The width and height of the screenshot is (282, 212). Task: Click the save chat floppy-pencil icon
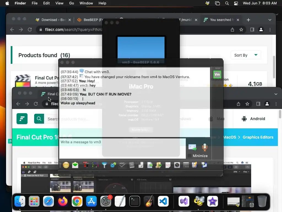[x=195, y=165]
